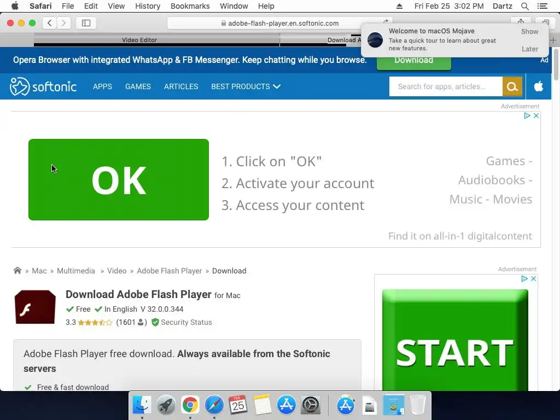560x420 pixels.
Task: Click the Video breadcrumb link
Action: coord(117,271)
